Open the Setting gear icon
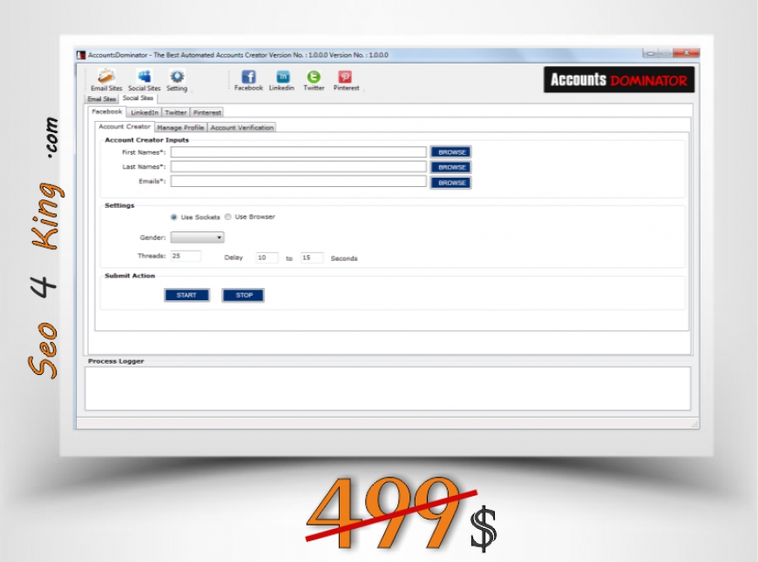758x562 pixels. click(177, 80)
